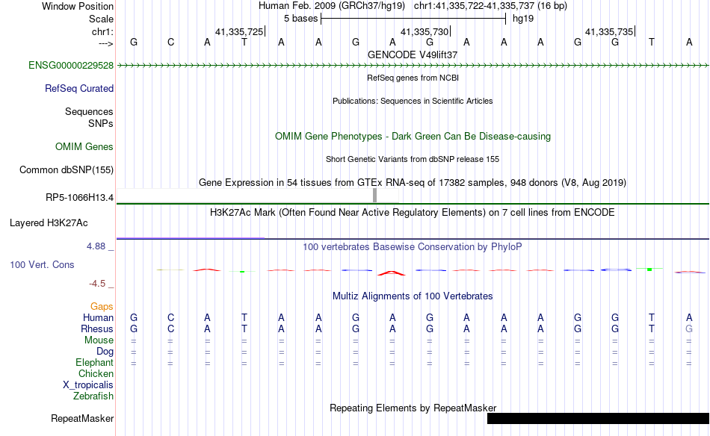
Task: Click the 41,335,725 position marker
Action: point(240,31)
